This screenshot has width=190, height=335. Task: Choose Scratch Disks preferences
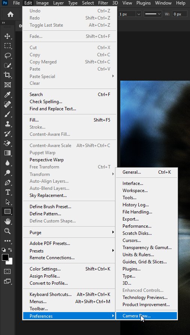[147, 233]
